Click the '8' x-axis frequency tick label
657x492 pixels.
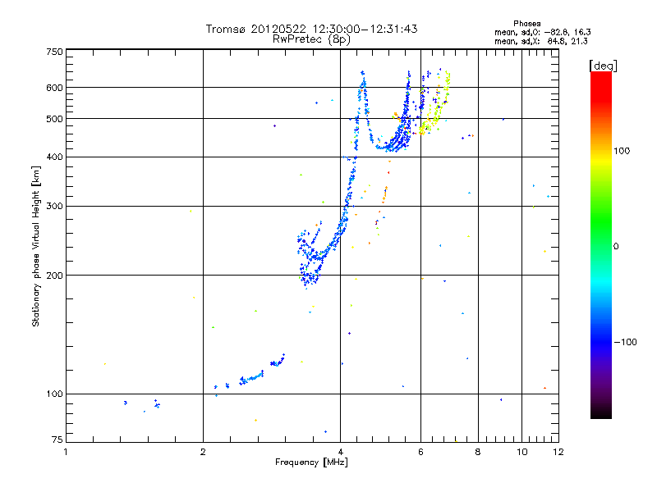pos(478,452)
